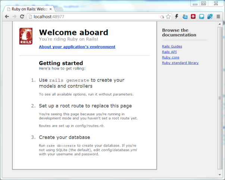The width and height of the screenshot is (225, 180).
Task: Open the Rails API documentation link
Action: tap(169, 52)
